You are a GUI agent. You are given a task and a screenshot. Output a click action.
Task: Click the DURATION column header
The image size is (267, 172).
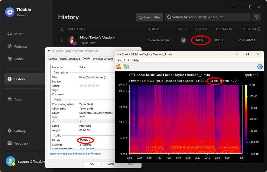tap(224, 29)
